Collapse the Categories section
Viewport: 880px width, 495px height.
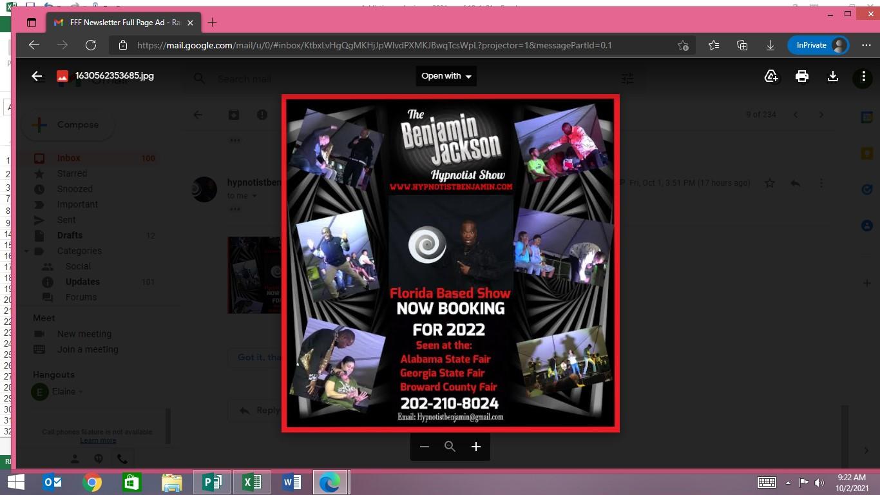coord(26,251)
